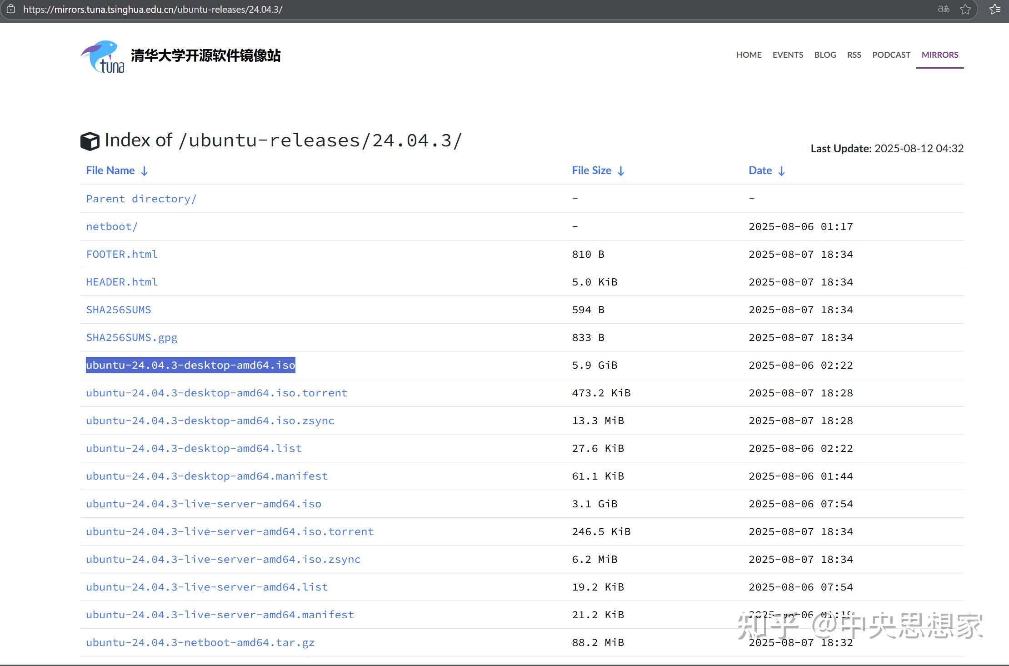The height and width of the screenshot is (666, 1009).
Task: Open the favorites list icon at top right
Action: pyautogui.click(x=994, y=9)
